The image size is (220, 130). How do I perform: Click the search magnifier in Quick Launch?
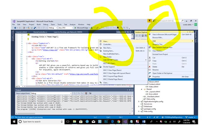point(182,21)
